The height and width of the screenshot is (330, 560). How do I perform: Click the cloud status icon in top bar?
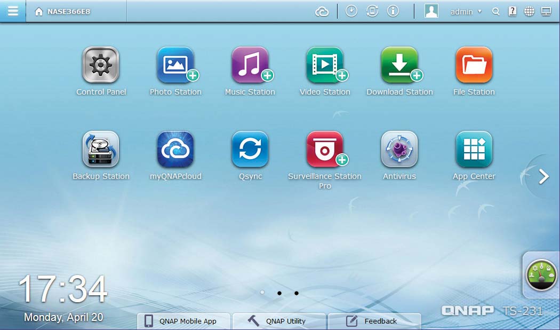coord(322,12)
